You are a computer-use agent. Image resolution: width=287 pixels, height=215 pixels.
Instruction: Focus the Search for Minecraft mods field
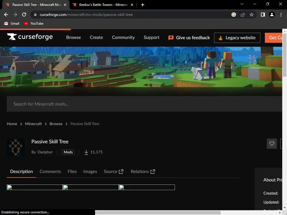coord(144,104)
